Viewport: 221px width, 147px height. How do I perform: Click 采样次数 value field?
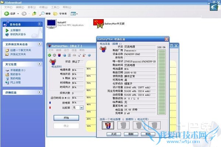[x=77, y=93]
